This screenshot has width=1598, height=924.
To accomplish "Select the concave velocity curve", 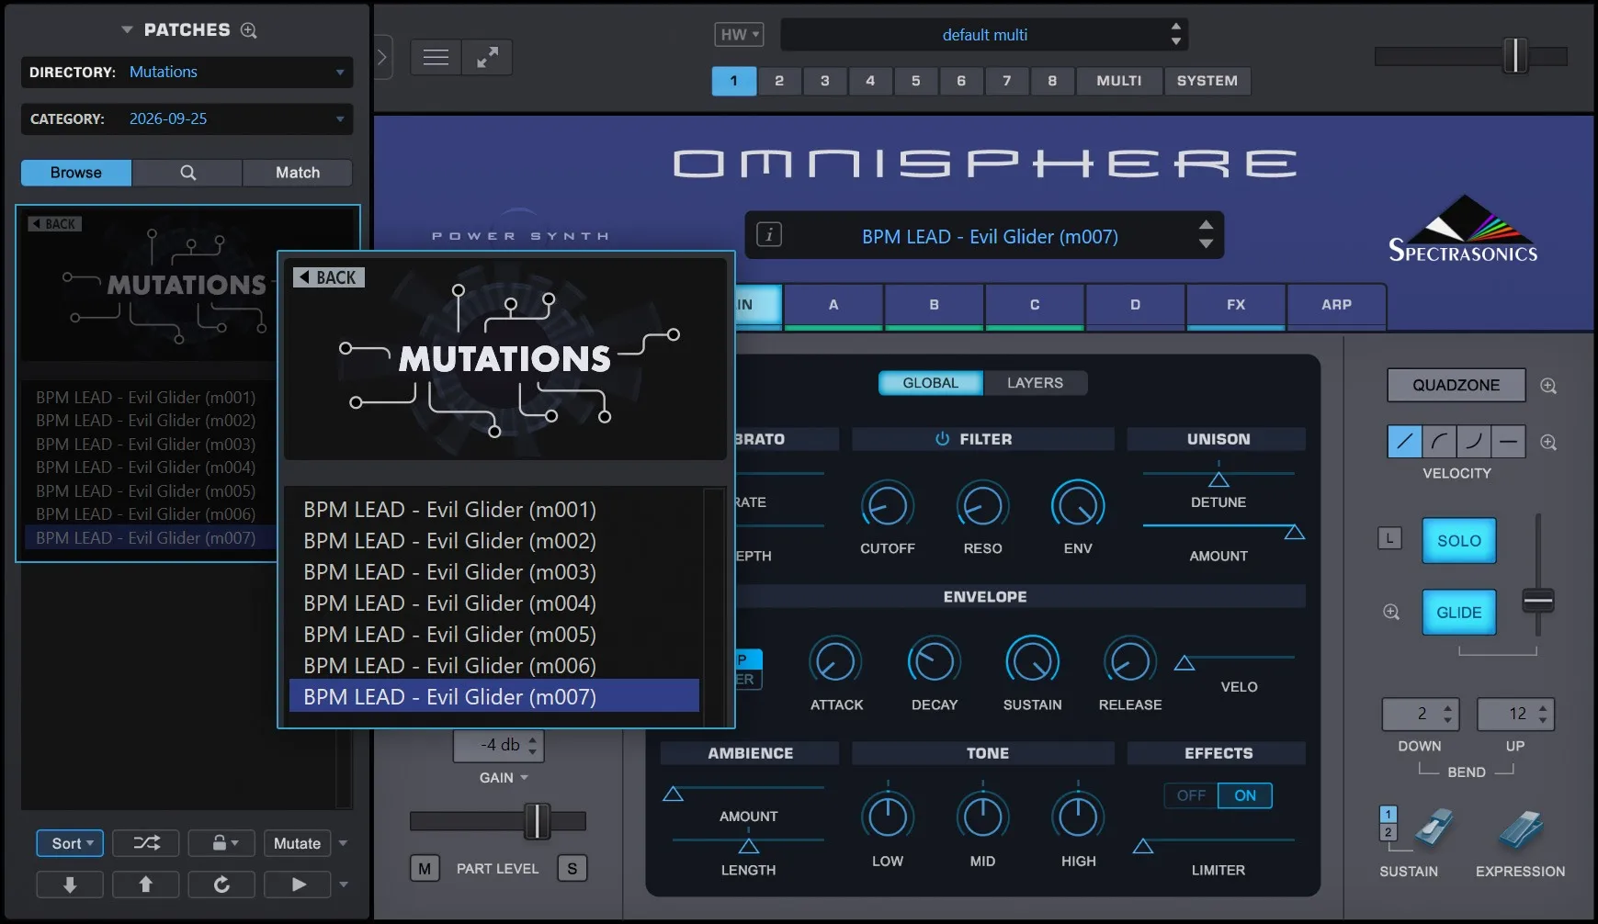I will [x=1473, y=442].
